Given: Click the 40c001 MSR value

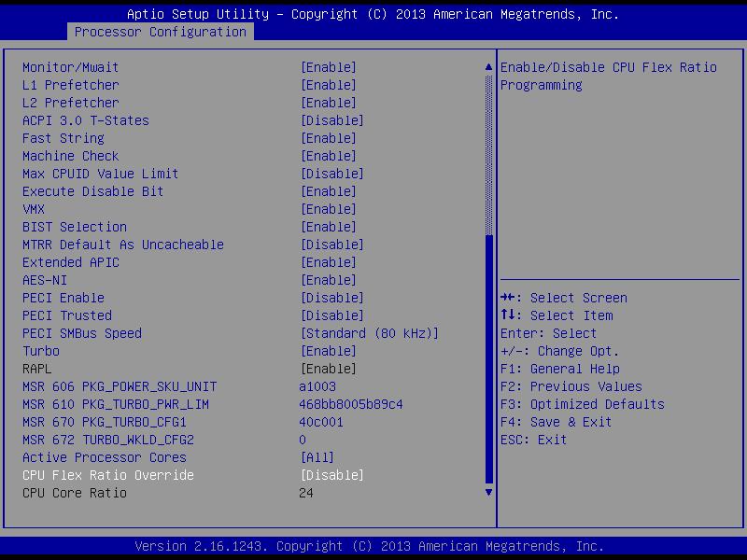Looking at the screenshot, I should pos(321,422).
